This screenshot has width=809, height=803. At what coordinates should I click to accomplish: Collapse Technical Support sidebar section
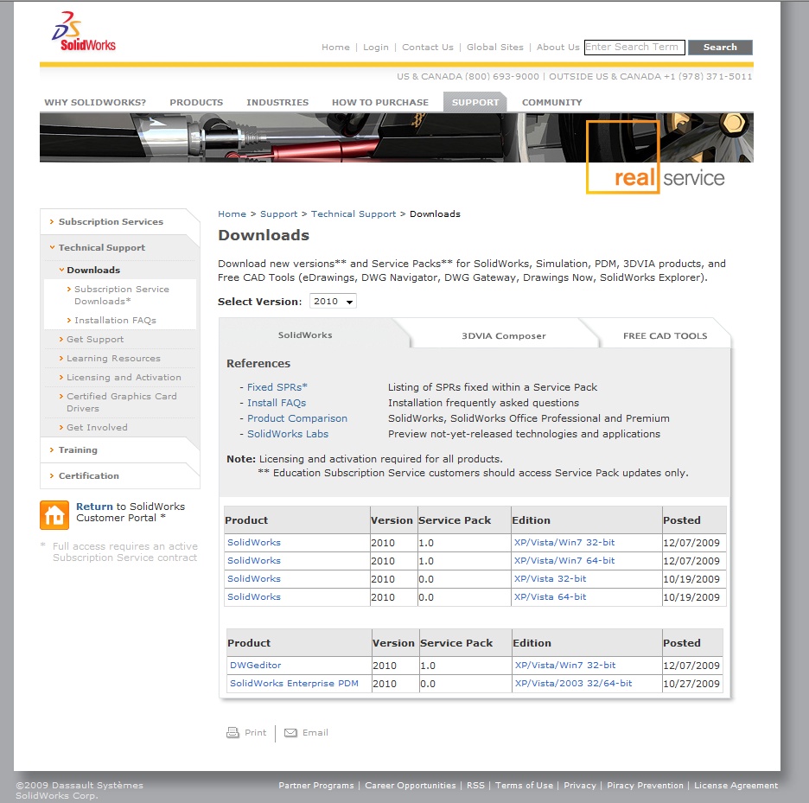click(x=101, y=247)
